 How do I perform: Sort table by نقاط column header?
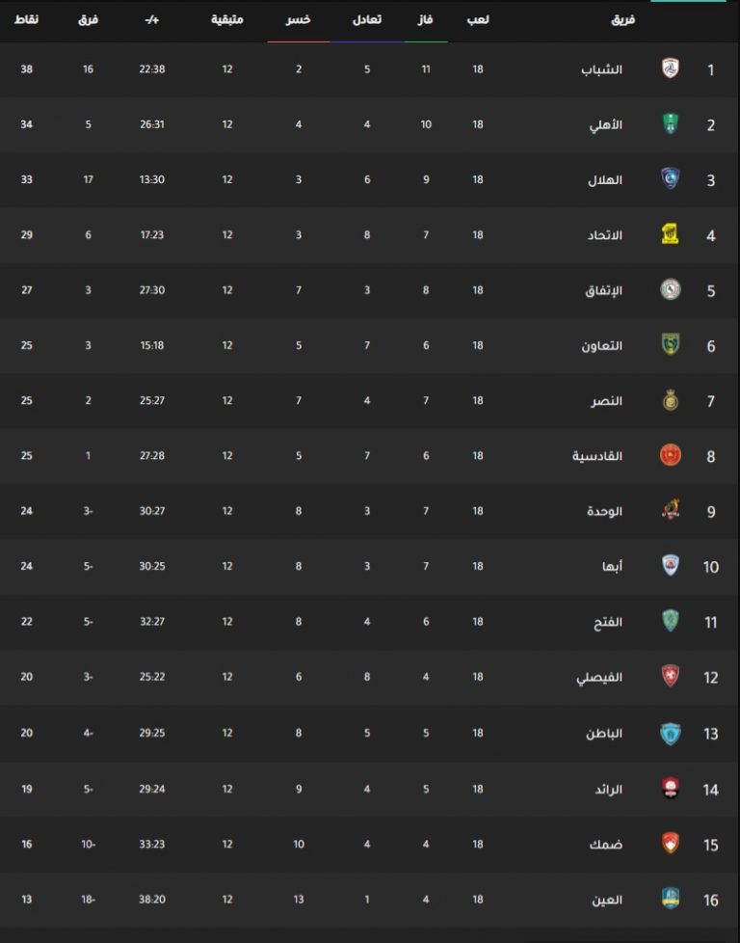coord(26,19)
